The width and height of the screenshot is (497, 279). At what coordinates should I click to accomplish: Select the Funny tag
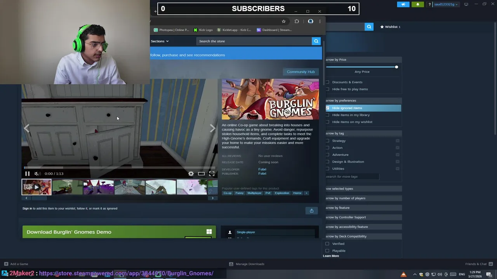point(240,193)
